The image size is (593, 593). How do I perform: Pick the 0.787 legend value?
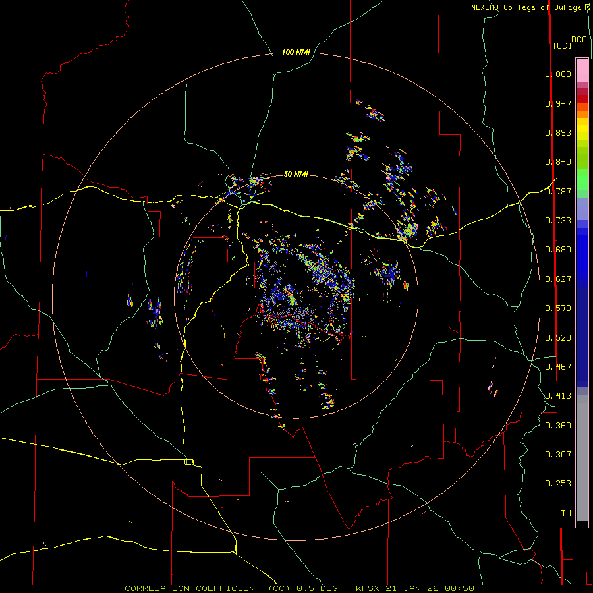coord(558,191)
